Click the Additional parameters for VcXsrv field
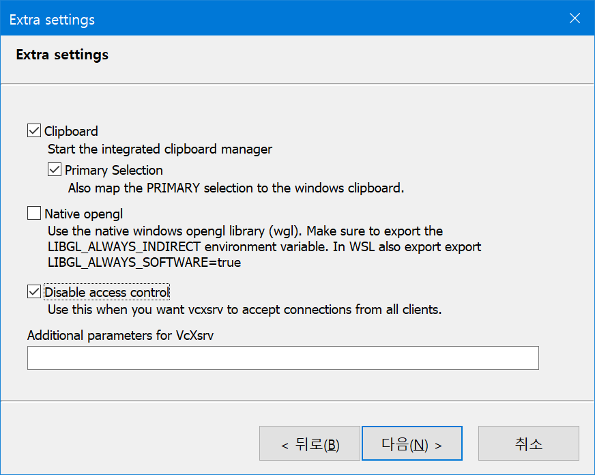Screen dimensions: 595x475 coord(283,358)
